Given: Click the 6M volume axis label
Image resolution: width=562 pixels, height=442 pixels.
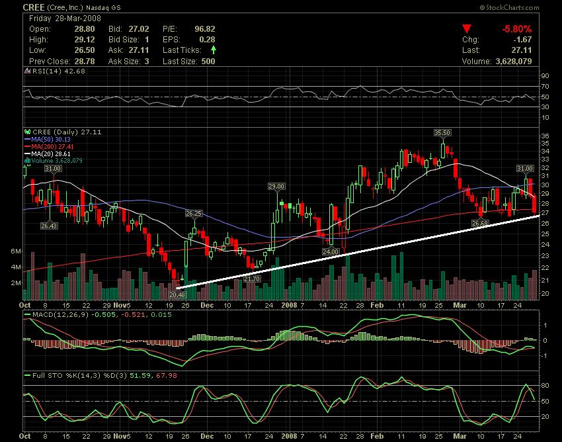Looking at the screenshot, I should (16, 251).
